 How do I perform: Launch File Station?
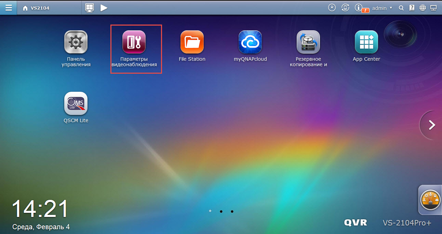click(x=192, y=46)
